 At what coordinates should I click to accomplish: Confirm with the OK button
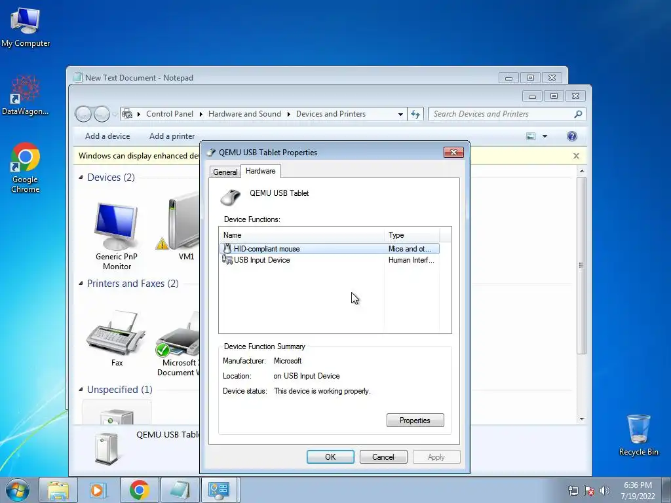point(330,456)
